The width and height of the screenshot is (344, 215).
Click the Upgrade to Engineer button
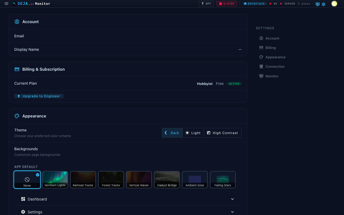click(39, 96)
